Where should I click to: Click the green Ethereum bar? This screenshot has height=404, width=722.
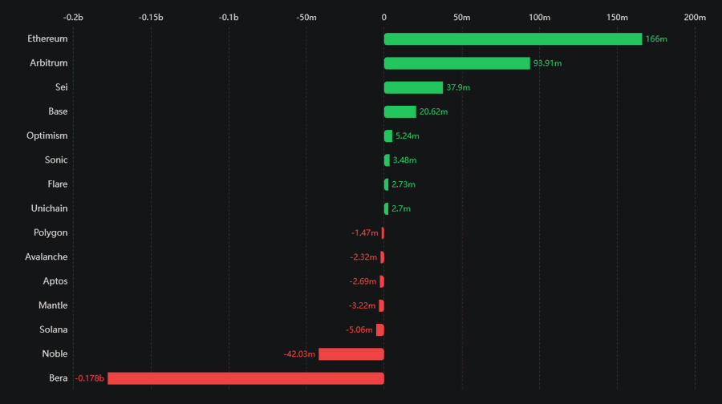[x=513, y=39]
